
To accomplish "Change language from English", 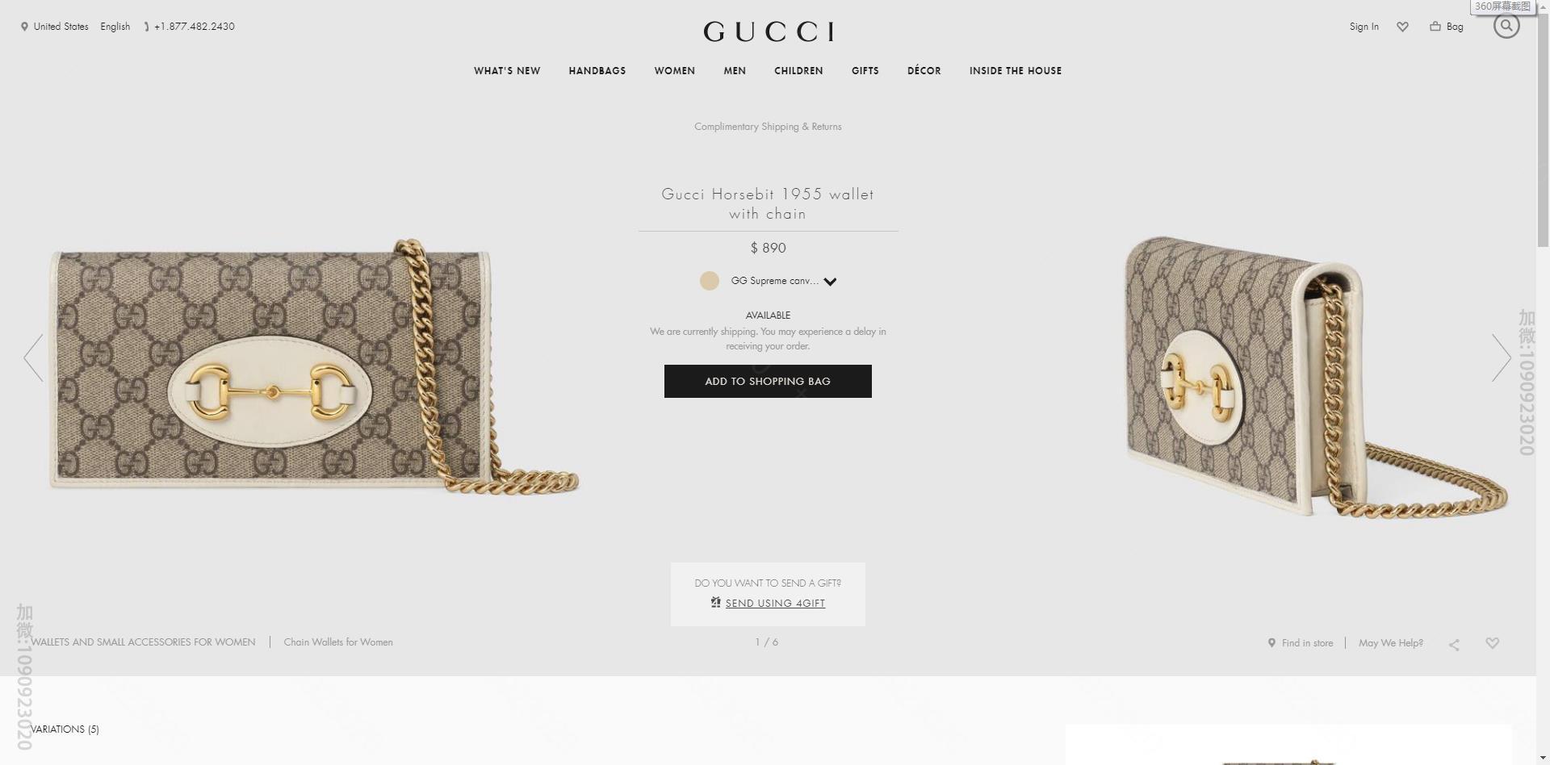I will [x=115, y=27].
